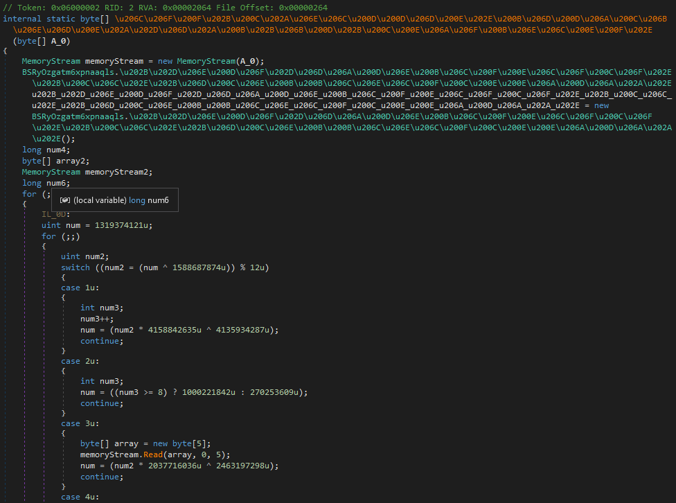Click the 'long num4;' declaration

[46, 150]
